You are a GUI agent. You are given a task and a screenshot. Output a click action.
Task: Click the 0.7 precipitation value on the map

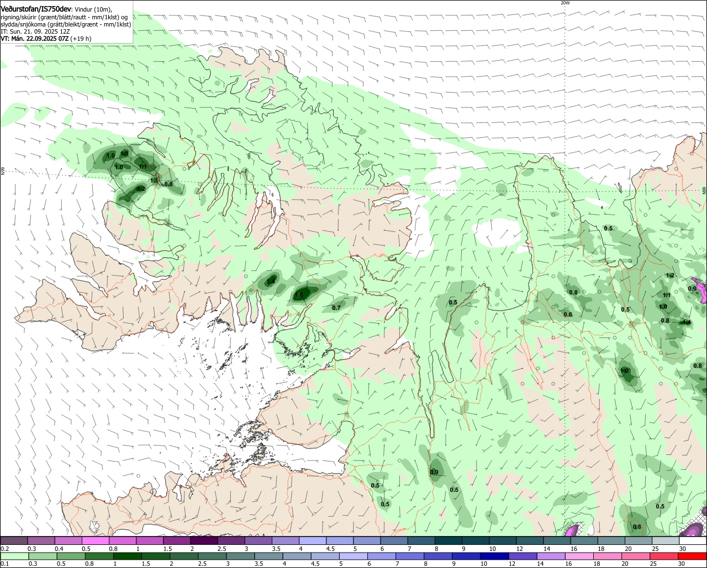336,308
